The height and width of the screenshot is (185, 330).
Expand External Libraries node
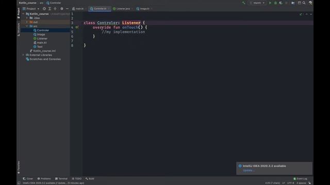(23, 55)
